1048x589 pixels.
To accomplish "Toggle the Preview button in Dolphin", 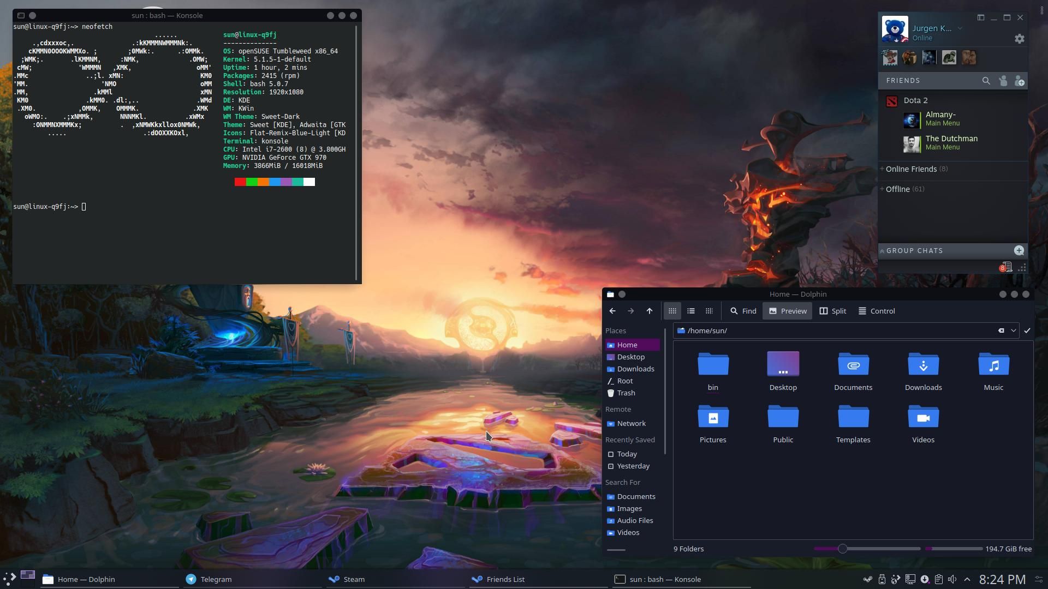I will tap(787, 311).
